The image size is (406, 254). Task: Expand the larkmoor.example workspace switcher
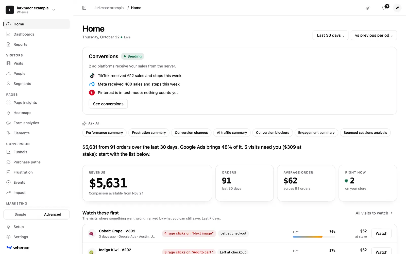click(31, 10)
